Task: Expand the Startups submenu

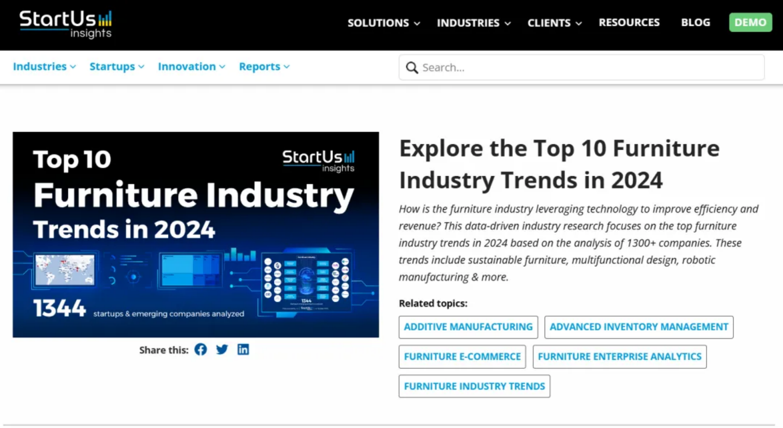Action: coord(117,67)
